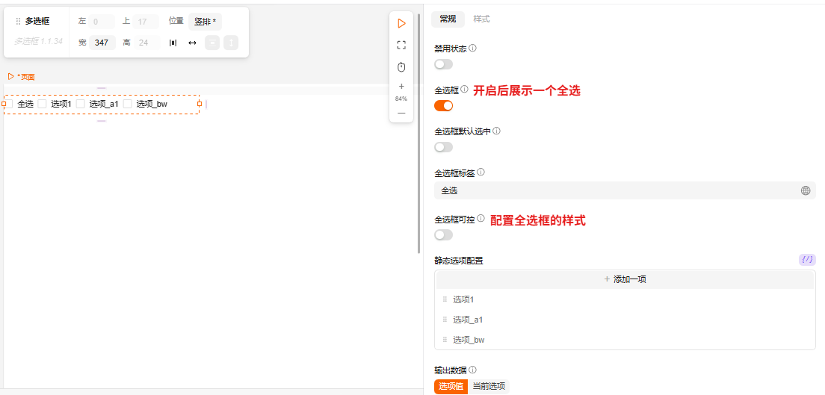Click the orange play preview icon

pyautogui.click(x=401, y=23)
